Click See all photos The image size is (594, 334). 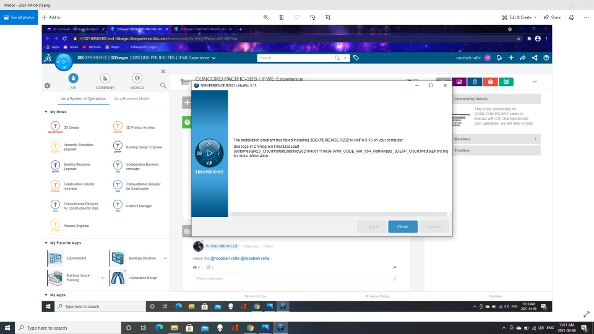point(19,17)
